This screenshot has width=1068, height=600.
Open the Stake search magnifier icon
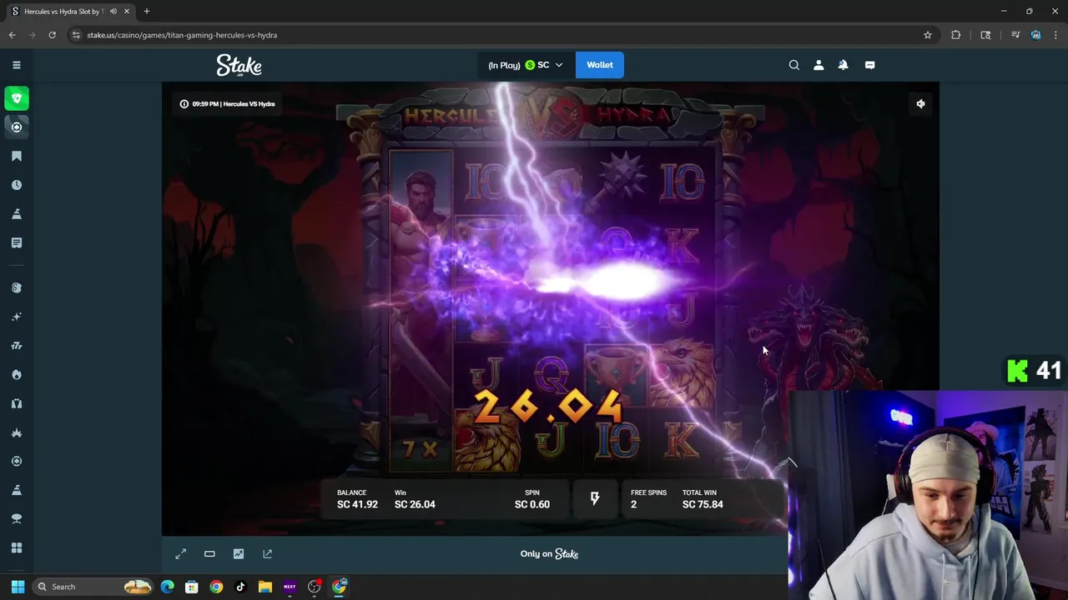pyautogui.click(x=793, y=65)
